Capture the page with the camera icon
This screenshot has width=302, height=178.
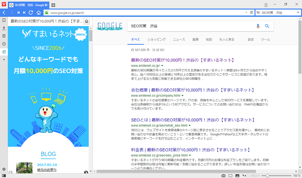[223, 176]
